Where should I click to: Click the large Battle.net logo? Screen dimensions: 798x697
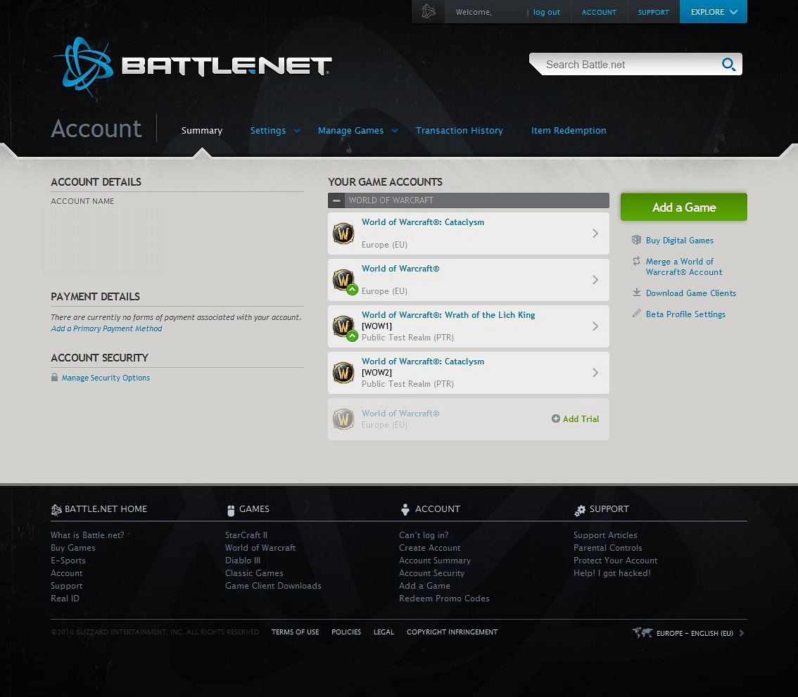click(192, 66)
